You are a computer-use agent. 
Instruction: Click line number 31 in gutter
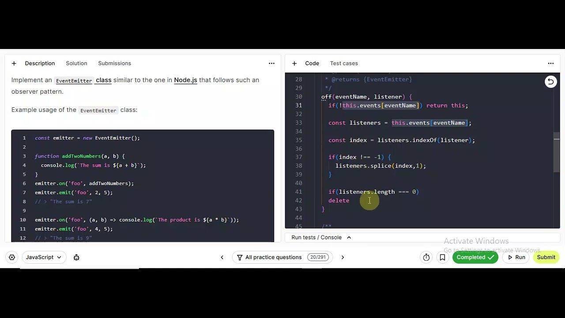299,106
